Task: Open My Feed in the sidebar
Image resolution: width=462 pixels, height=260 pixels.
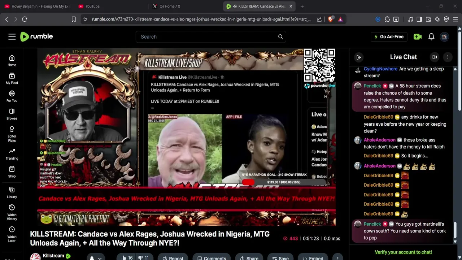Action: 12,78
